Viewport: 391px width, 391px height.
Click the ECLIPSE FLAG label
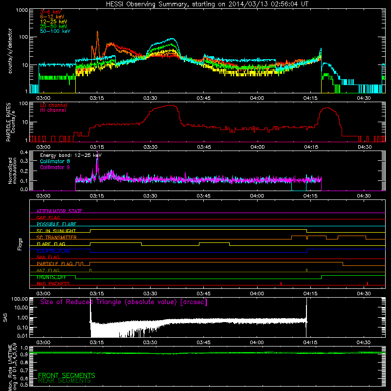coord(53,251)
